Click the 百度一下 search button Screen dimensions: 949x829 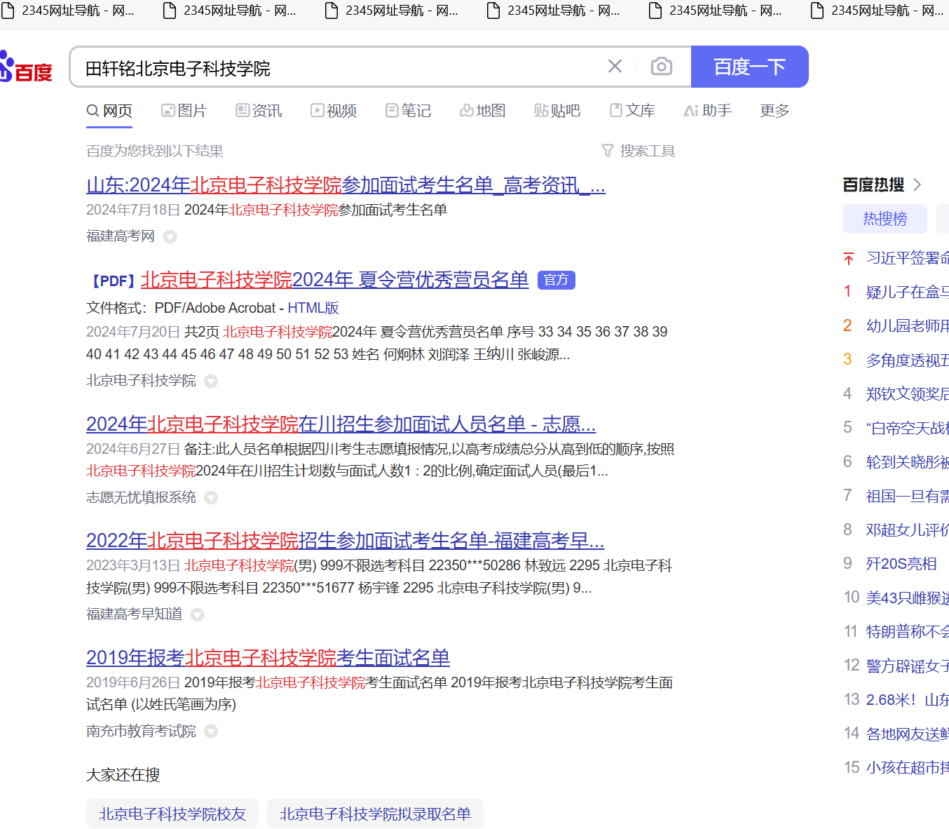tap(749, 67)
